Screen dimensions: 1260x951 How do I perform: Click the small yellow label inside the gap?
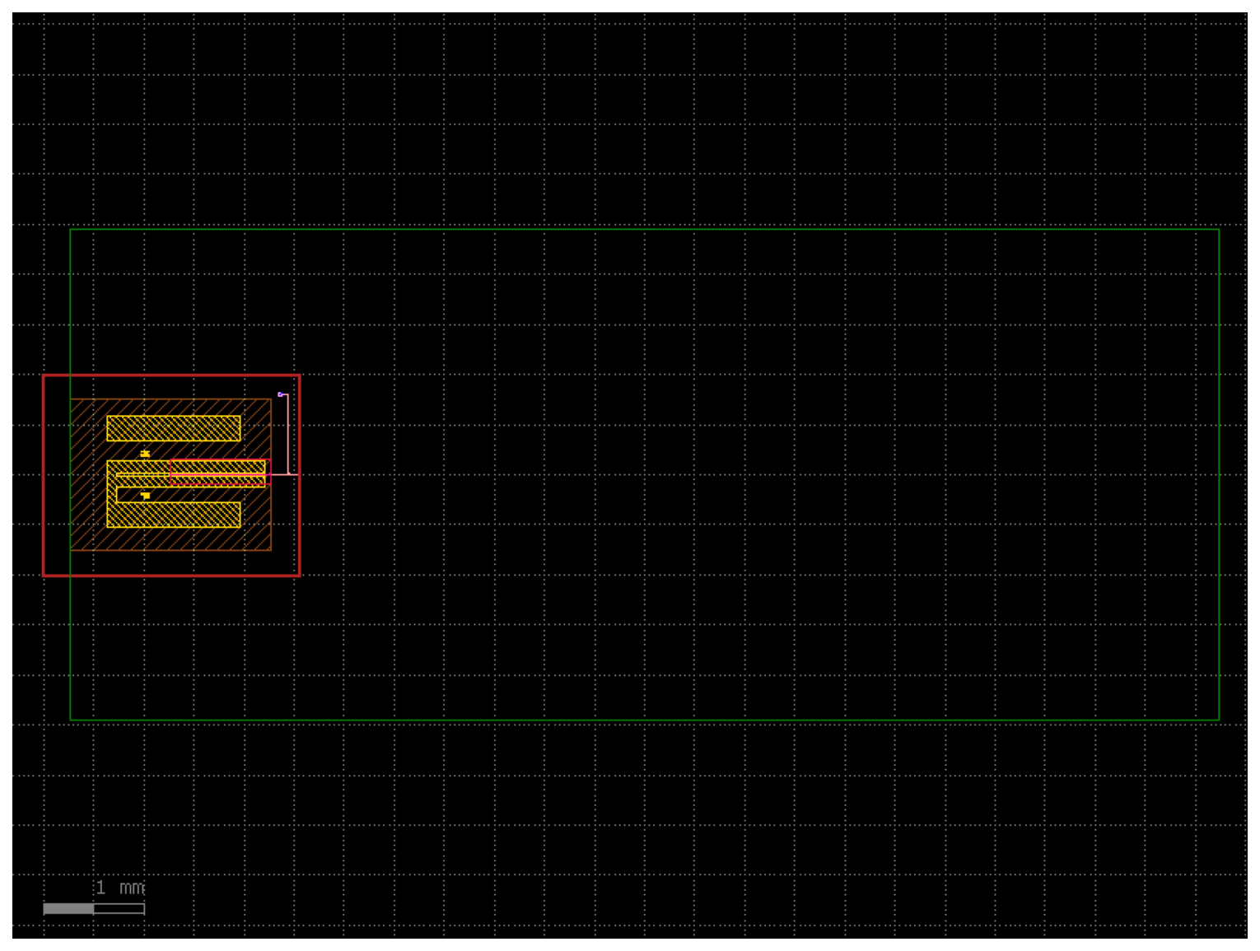pos(145,495)
